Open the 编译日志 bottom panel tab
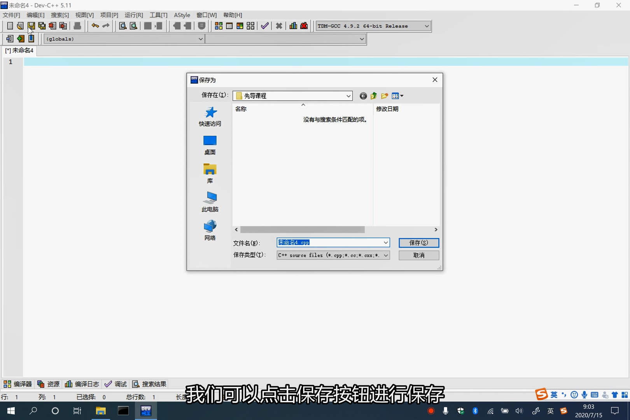 point(82,384)
